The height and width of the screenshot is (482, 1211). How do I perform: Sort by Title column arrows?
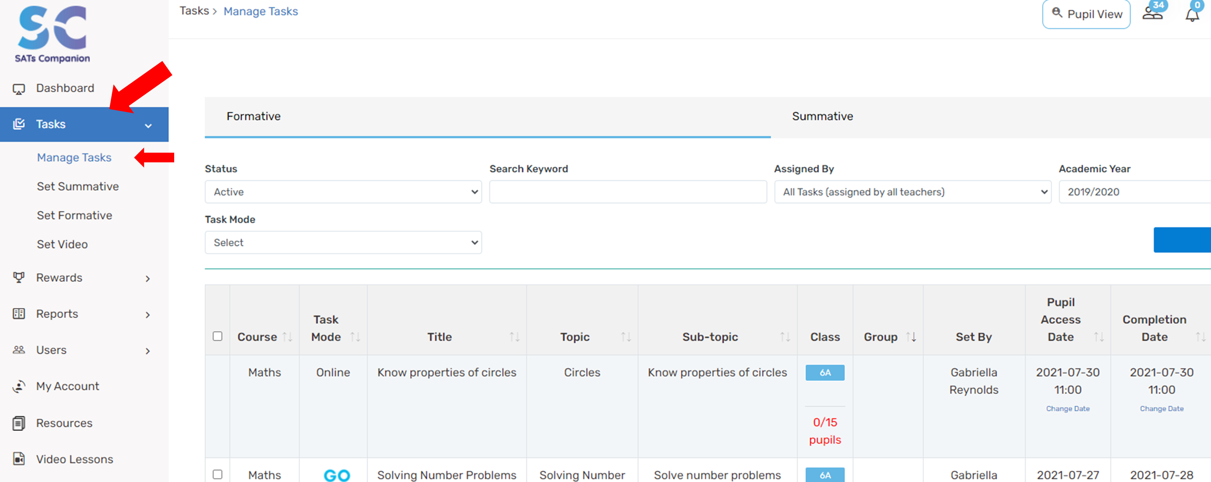[514, 337]
